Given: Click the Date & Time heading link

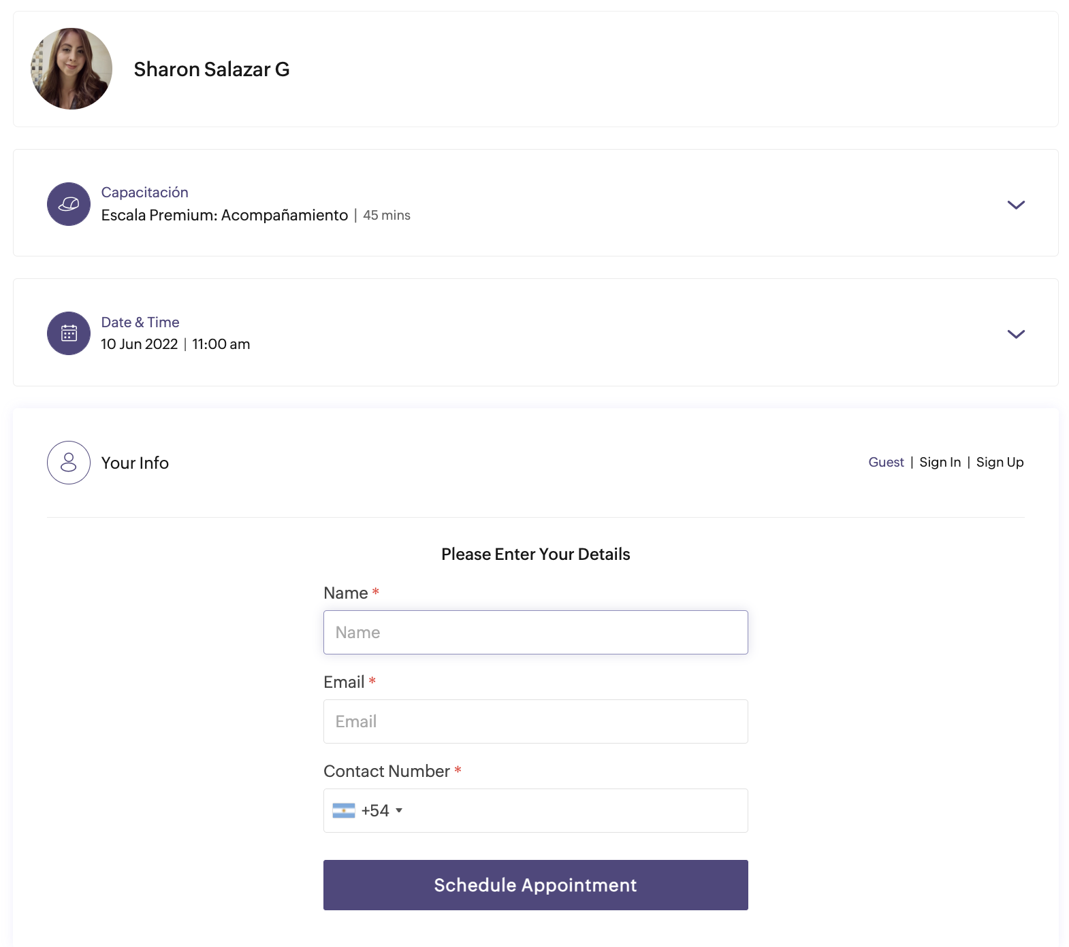Looking at the screenshot, I should (x=140, y=322).
